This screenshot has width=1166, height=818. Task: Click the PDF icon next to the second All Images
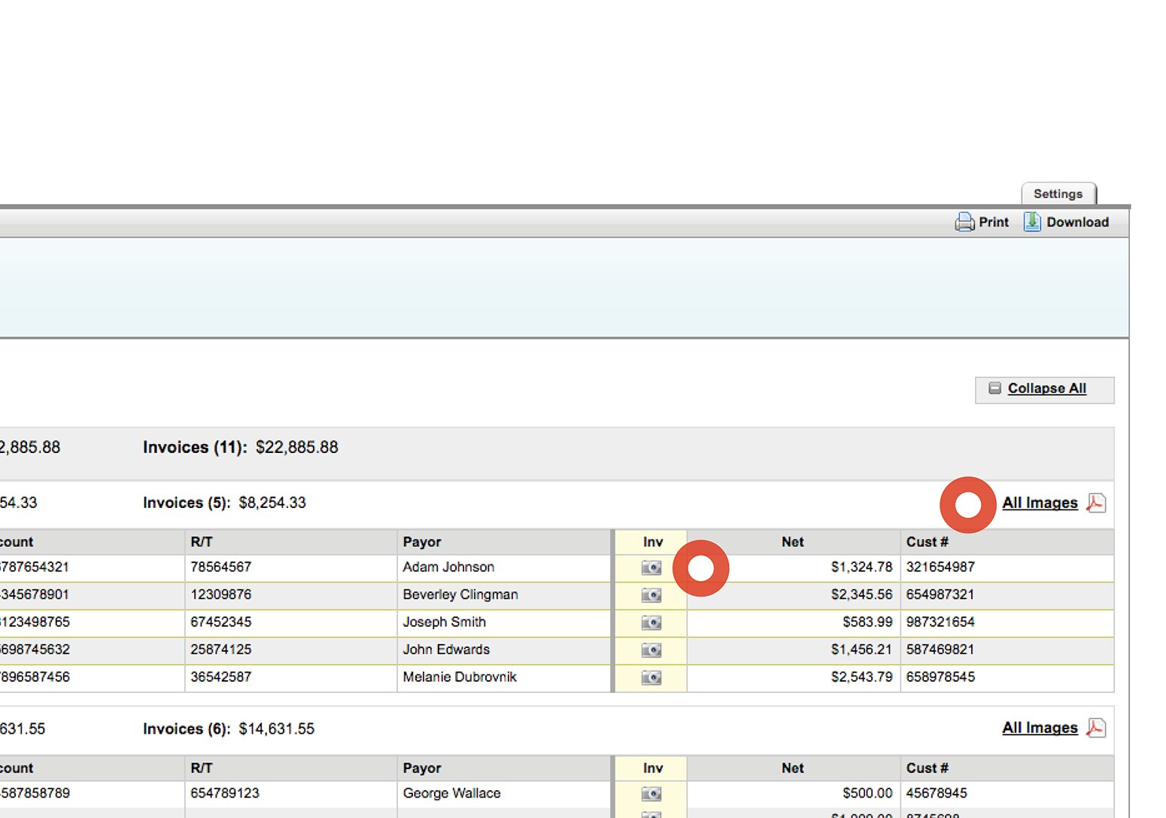[x=1096, y=728]
